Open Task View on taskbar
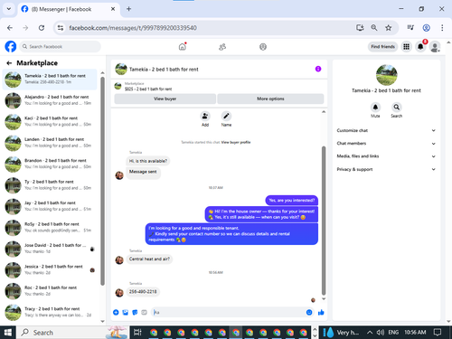This screenshot has width=452, height=339. click(x=137, y=333)
